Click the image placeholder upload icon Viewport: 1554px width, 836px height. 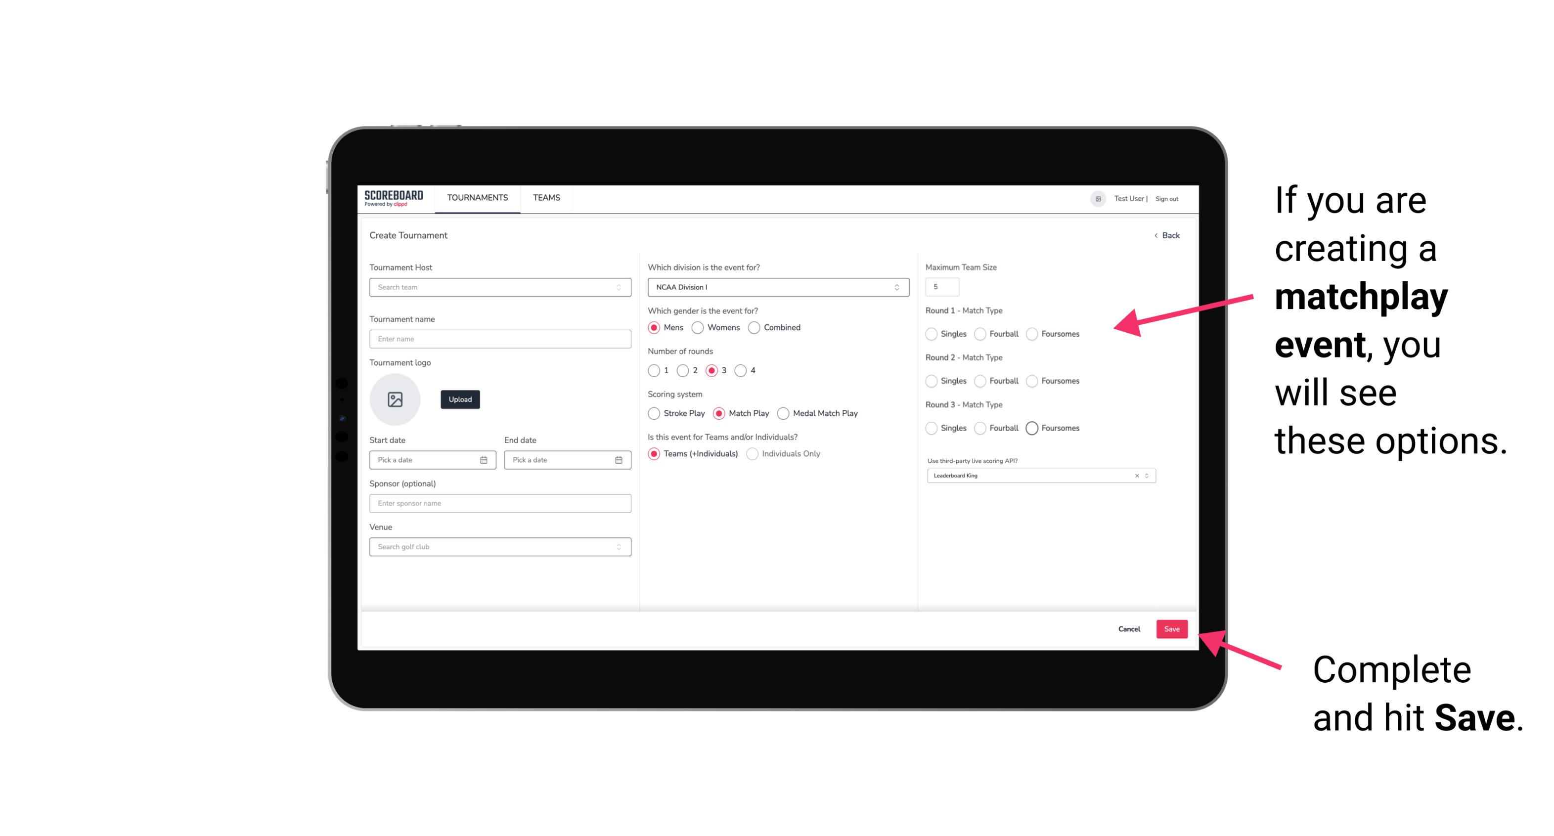pos(394,399)
